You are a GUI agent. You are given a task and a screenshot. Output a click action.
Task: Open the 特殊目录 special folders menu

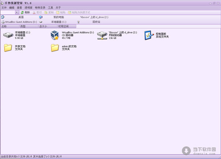coord(40,8)
